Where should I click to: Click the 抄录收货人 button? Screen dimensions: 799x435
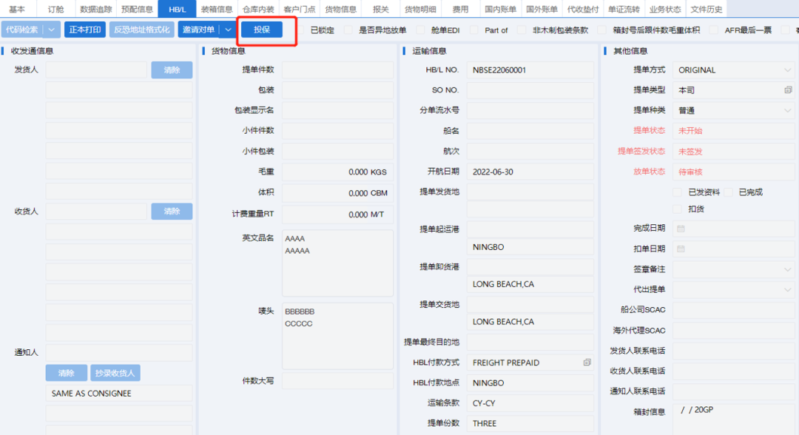click(x=117, y=374)
